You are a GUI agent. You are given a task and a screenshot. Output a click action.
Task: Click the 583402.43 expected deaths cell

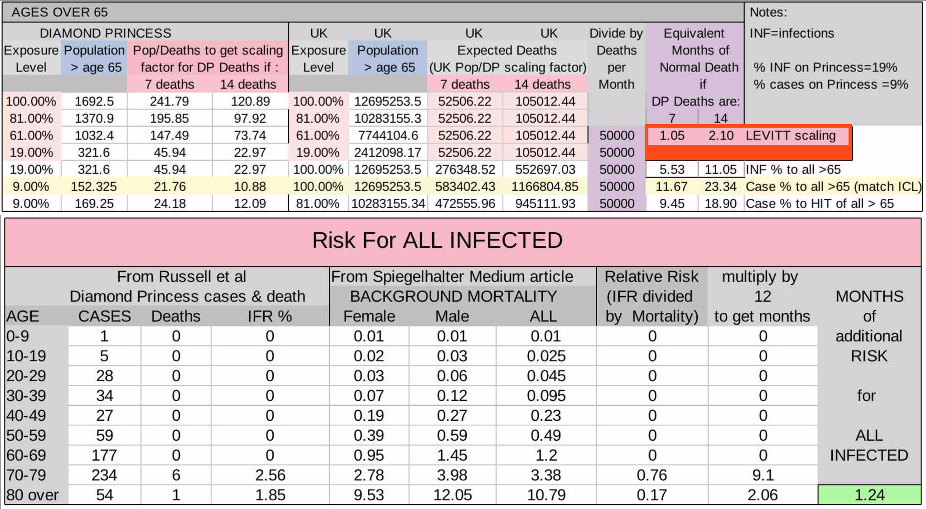click(x=465, y=187)
